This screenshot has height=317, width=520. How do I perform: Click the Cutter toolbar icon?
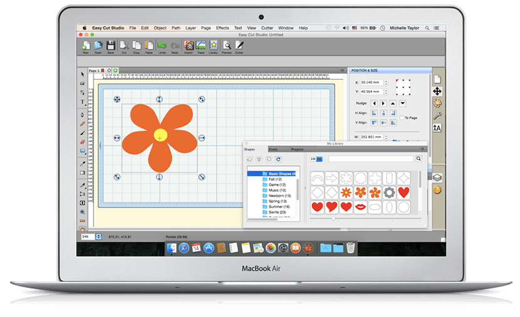[239, 46]
